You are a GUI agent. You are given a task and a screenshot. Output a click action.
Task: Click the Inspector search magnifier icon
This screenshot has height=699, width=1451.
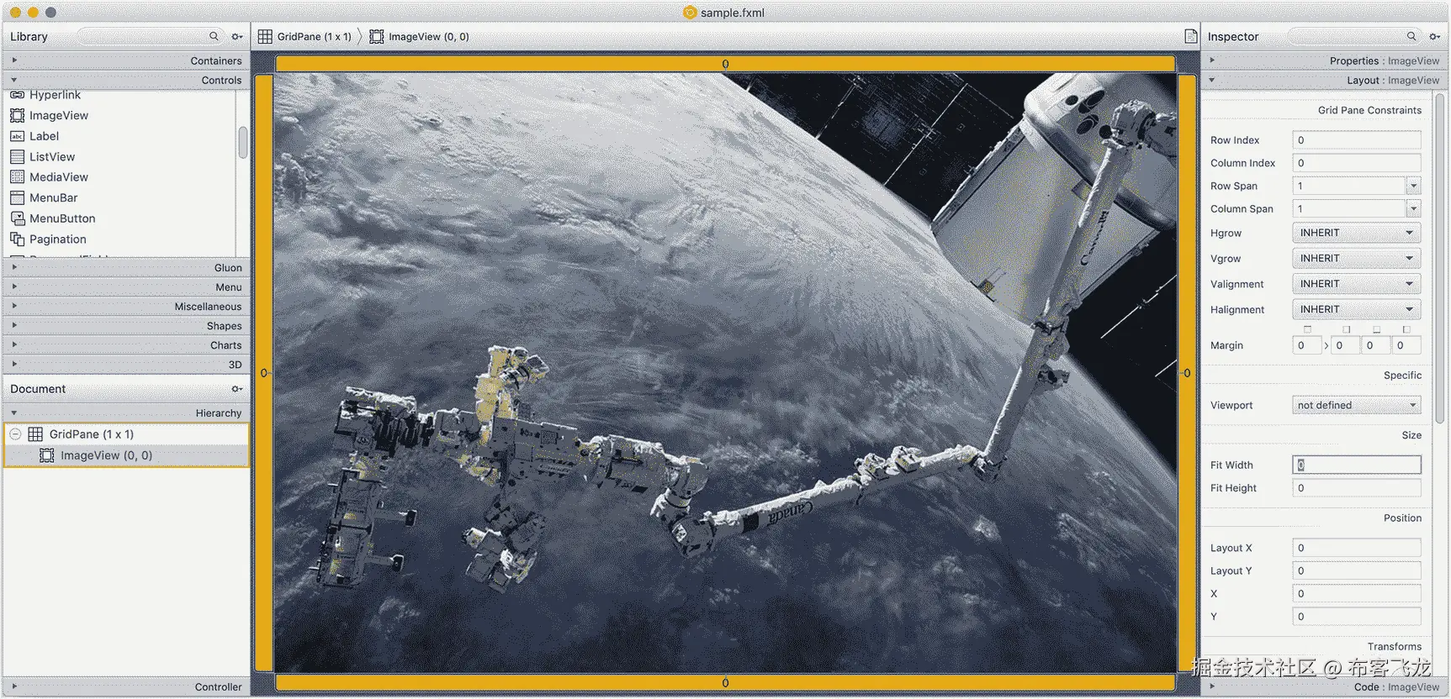pyautogui.click(x=1411, y=36)
